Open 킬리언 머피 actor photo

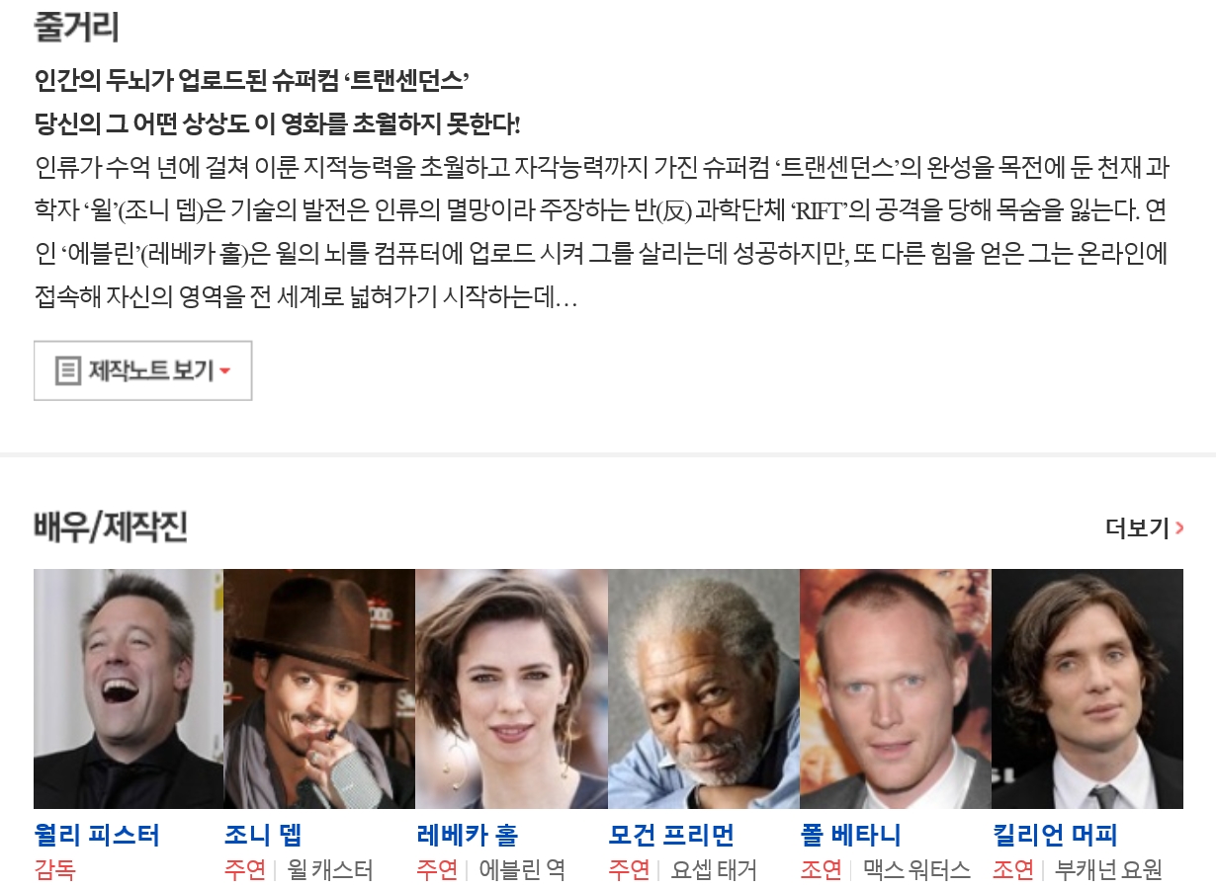(1086, 688)
